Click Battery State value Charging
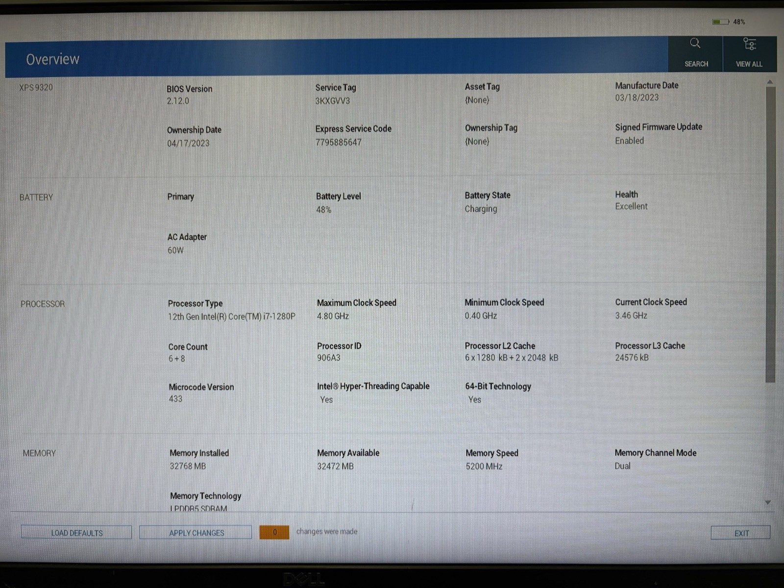The height and width of the screenshot is (588, 784). tap(481, 209)
